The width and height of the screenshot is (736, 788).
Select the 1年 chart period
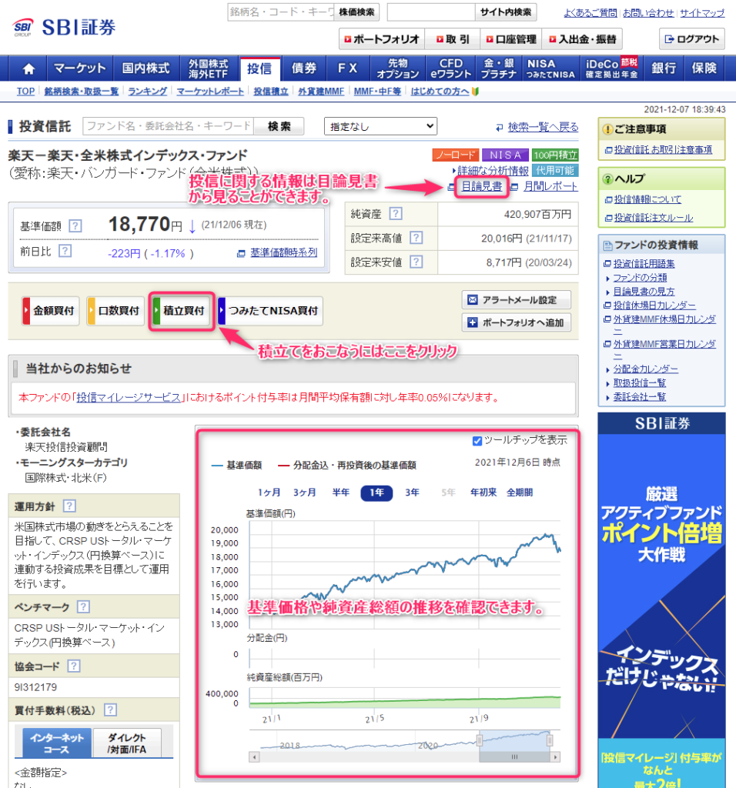[x=376, y=492]
